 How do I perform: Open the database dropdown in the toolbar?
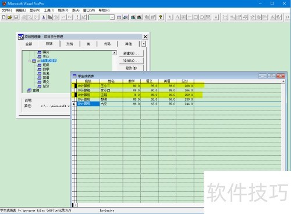pos(112,17)
